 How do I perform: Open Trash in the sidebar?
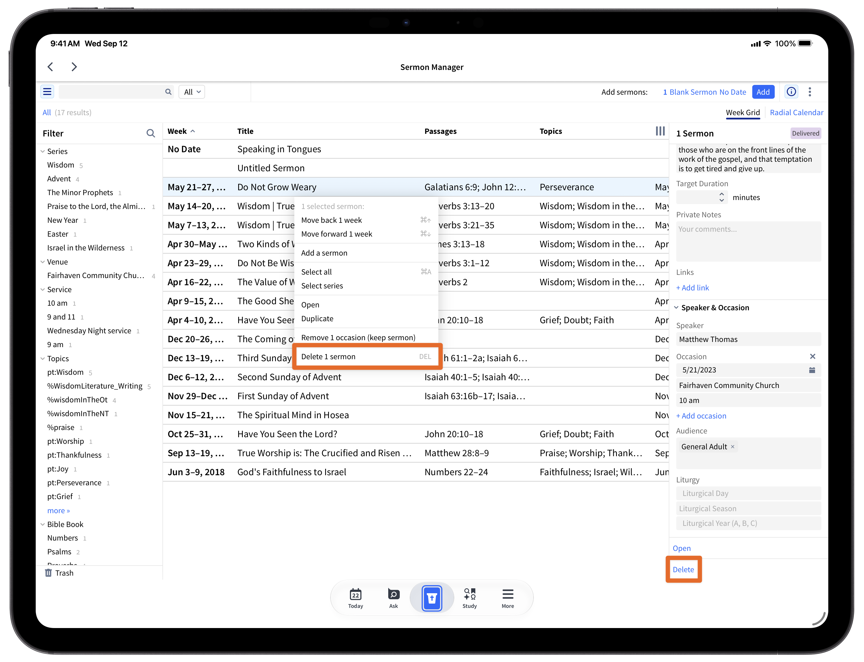pos(60,573)
